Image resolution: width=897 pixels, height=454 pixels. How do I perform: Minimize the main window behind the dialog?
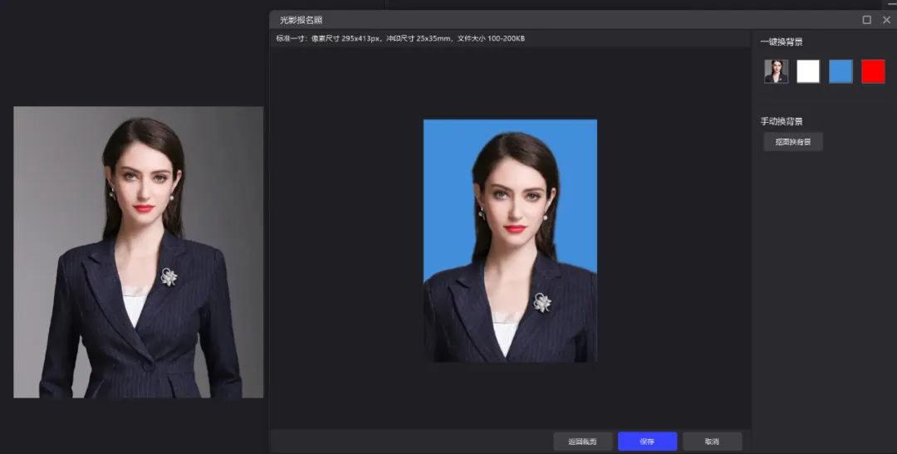892,3
